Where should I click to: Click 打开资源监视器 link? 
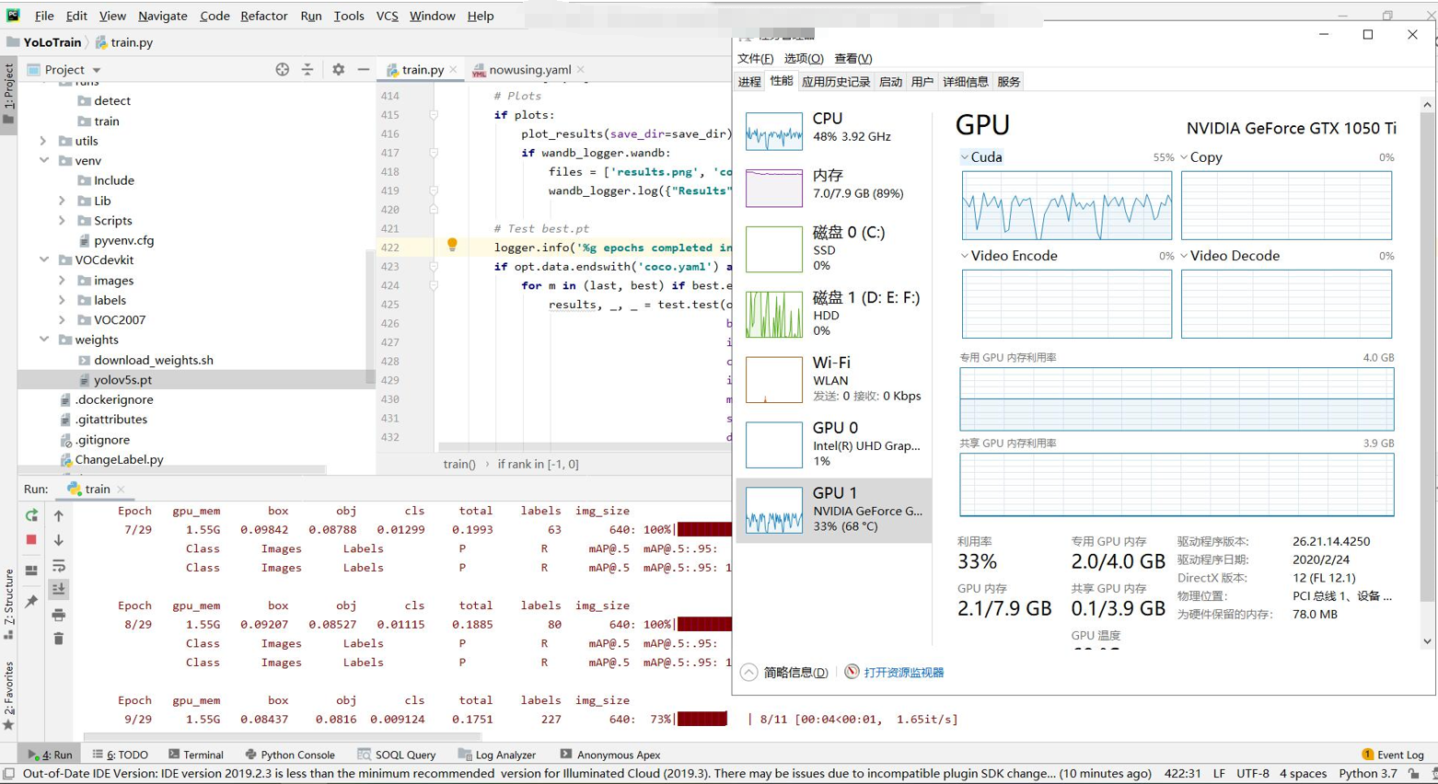(x=903, y=673)
